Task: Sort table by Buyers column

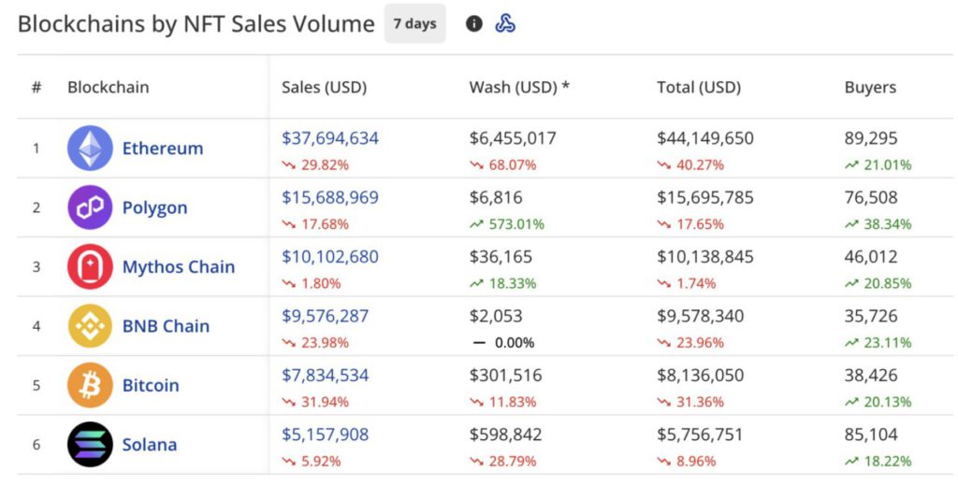Action: pyautogui.click(x=870, y=88)
